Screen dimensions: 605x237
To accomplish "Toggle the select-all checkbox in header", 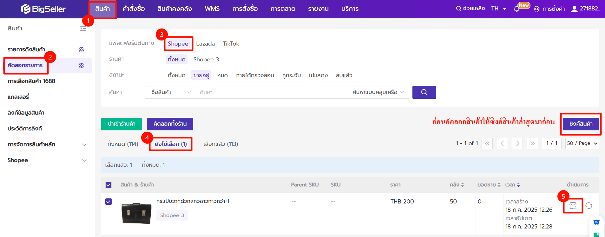I will 109,185.
